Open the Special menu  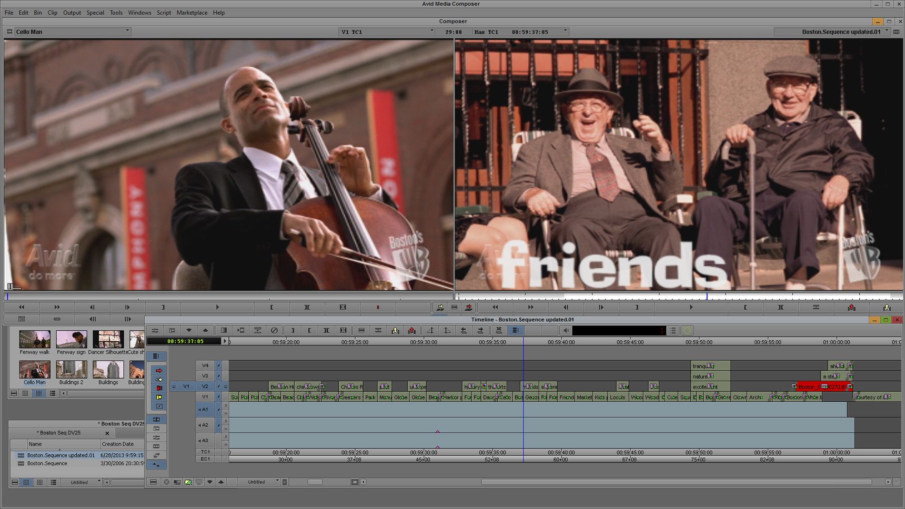tap(95, 13)
